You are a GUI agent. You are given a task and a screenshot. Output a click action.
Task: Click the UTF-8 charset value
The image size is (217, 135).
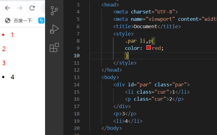pyautogui.click(x=164, y=12)
